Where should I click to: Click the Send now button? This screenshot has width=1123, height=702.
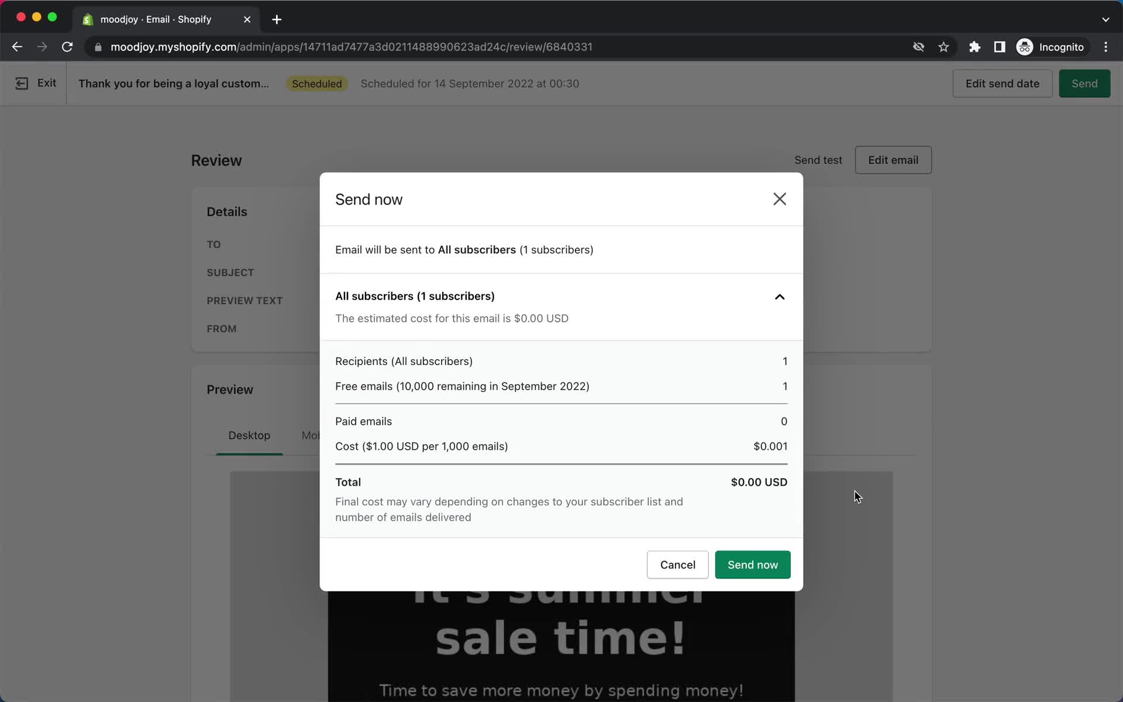pos(753,565)
